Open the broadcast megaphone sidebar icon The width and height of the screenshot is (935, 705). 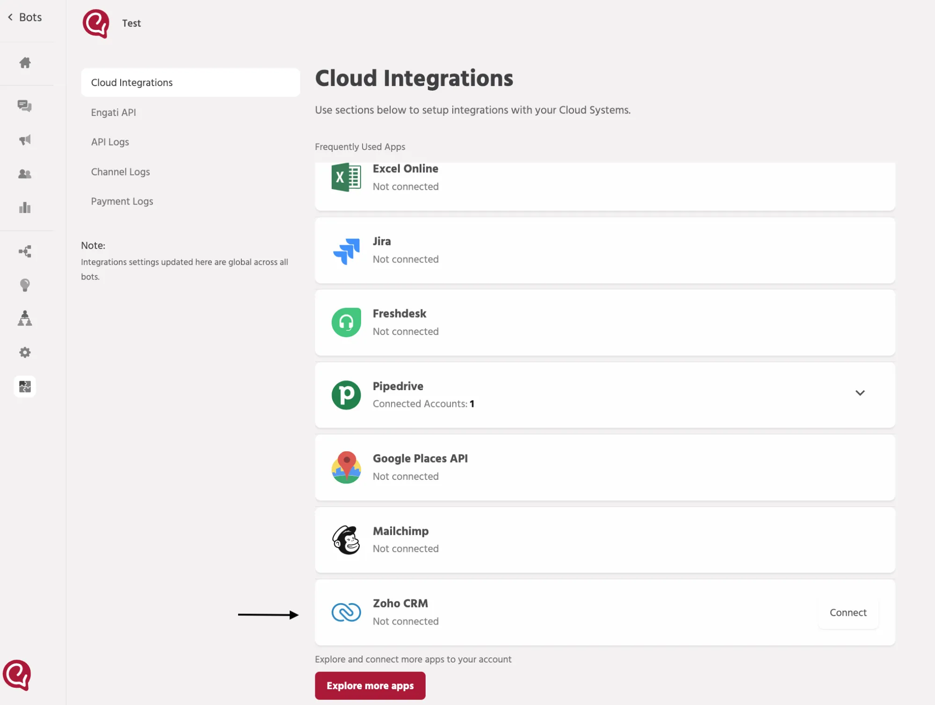25,140
